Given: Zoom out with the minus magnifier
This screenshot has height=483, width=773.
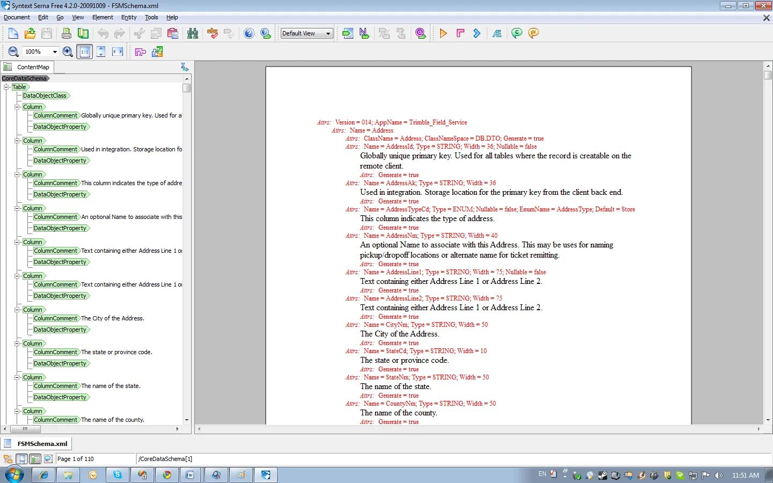Looking at the screenshot, I should [13, 52].
